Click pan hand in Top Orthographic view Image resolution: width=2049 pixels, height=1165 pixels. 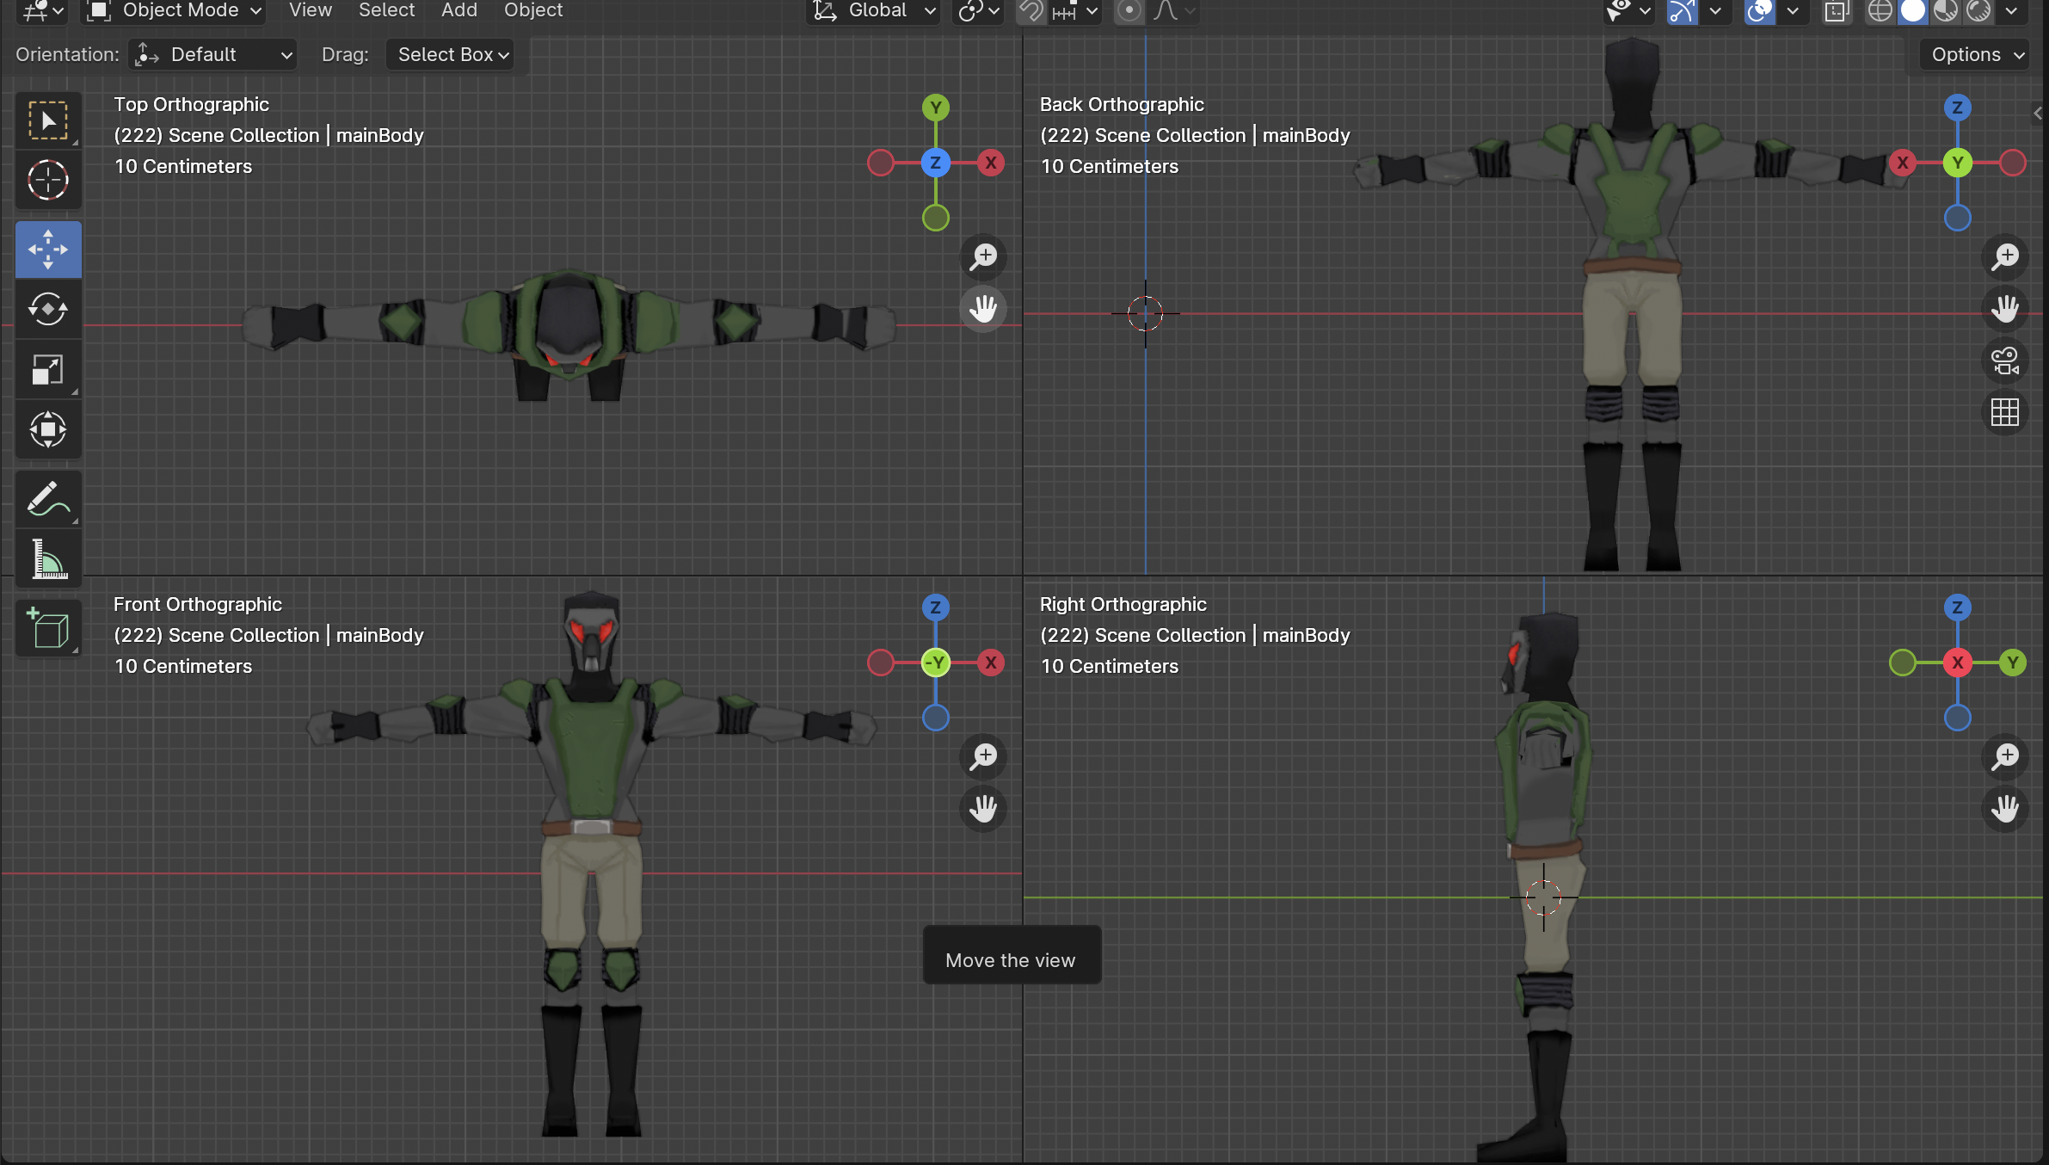(x=983, y=308)
